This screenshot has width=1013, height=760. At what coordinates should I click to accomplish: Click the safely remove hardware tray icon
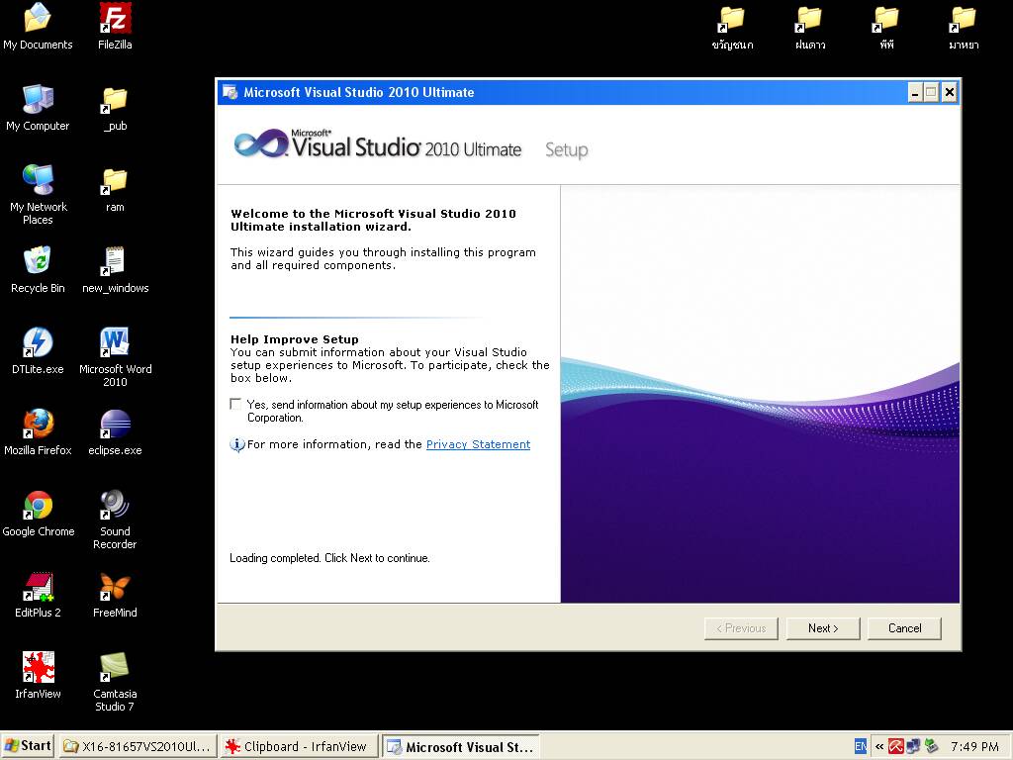click(x=931, y=746)
